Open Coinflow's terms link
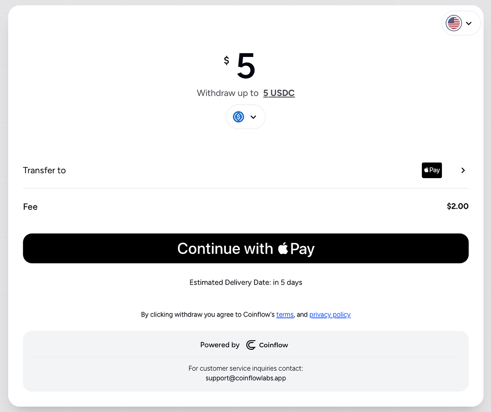The height and width of the screenshot is (412, 491). pyautogui.click(x=285, y=315)
